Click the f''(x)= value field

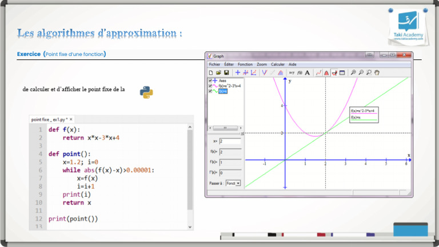tap(230, 173)
